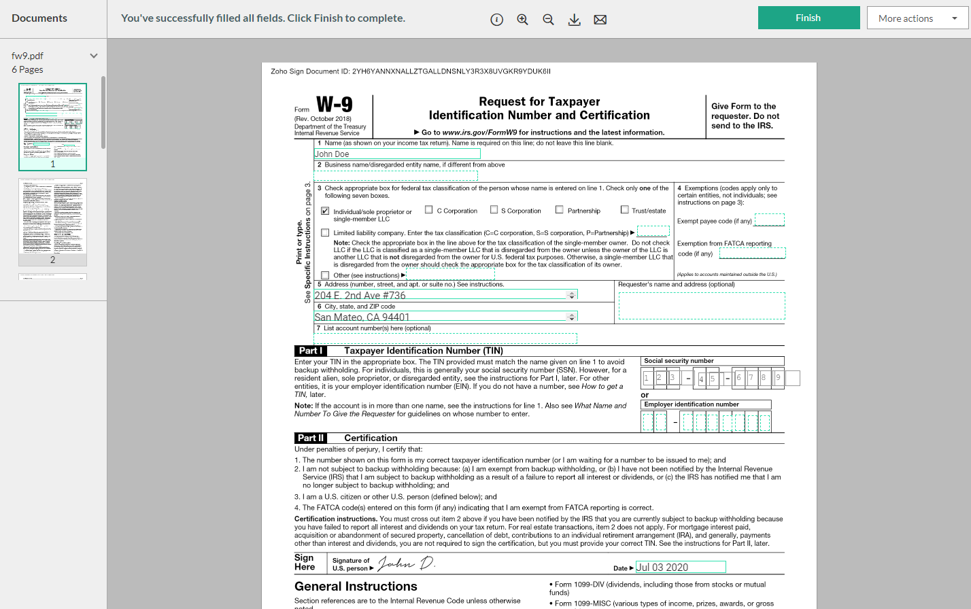The image size is (971, 609).
Task: Open the More actions dropdown
Action: click(x=919, y=18)
